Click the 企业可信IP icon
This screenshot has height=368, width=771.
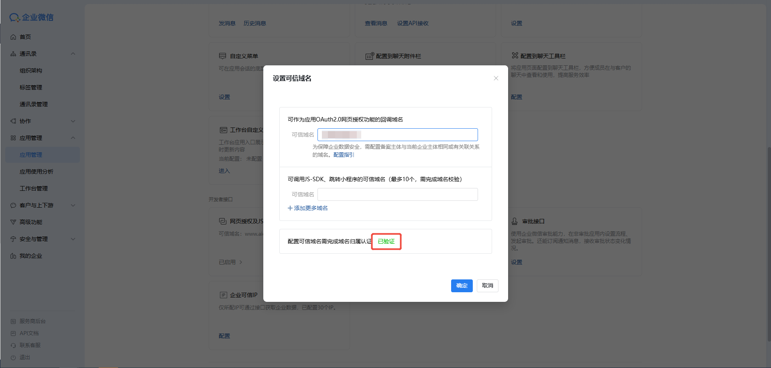point(223,295)
